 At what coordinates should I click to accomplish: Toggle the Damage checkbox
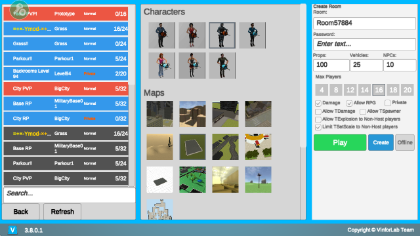coord(318,103)
